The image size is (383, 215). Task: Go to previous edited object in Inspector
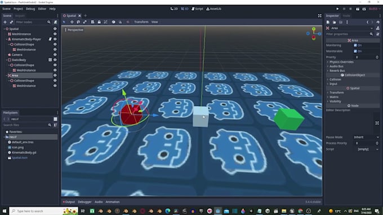(x=367, y=22)
